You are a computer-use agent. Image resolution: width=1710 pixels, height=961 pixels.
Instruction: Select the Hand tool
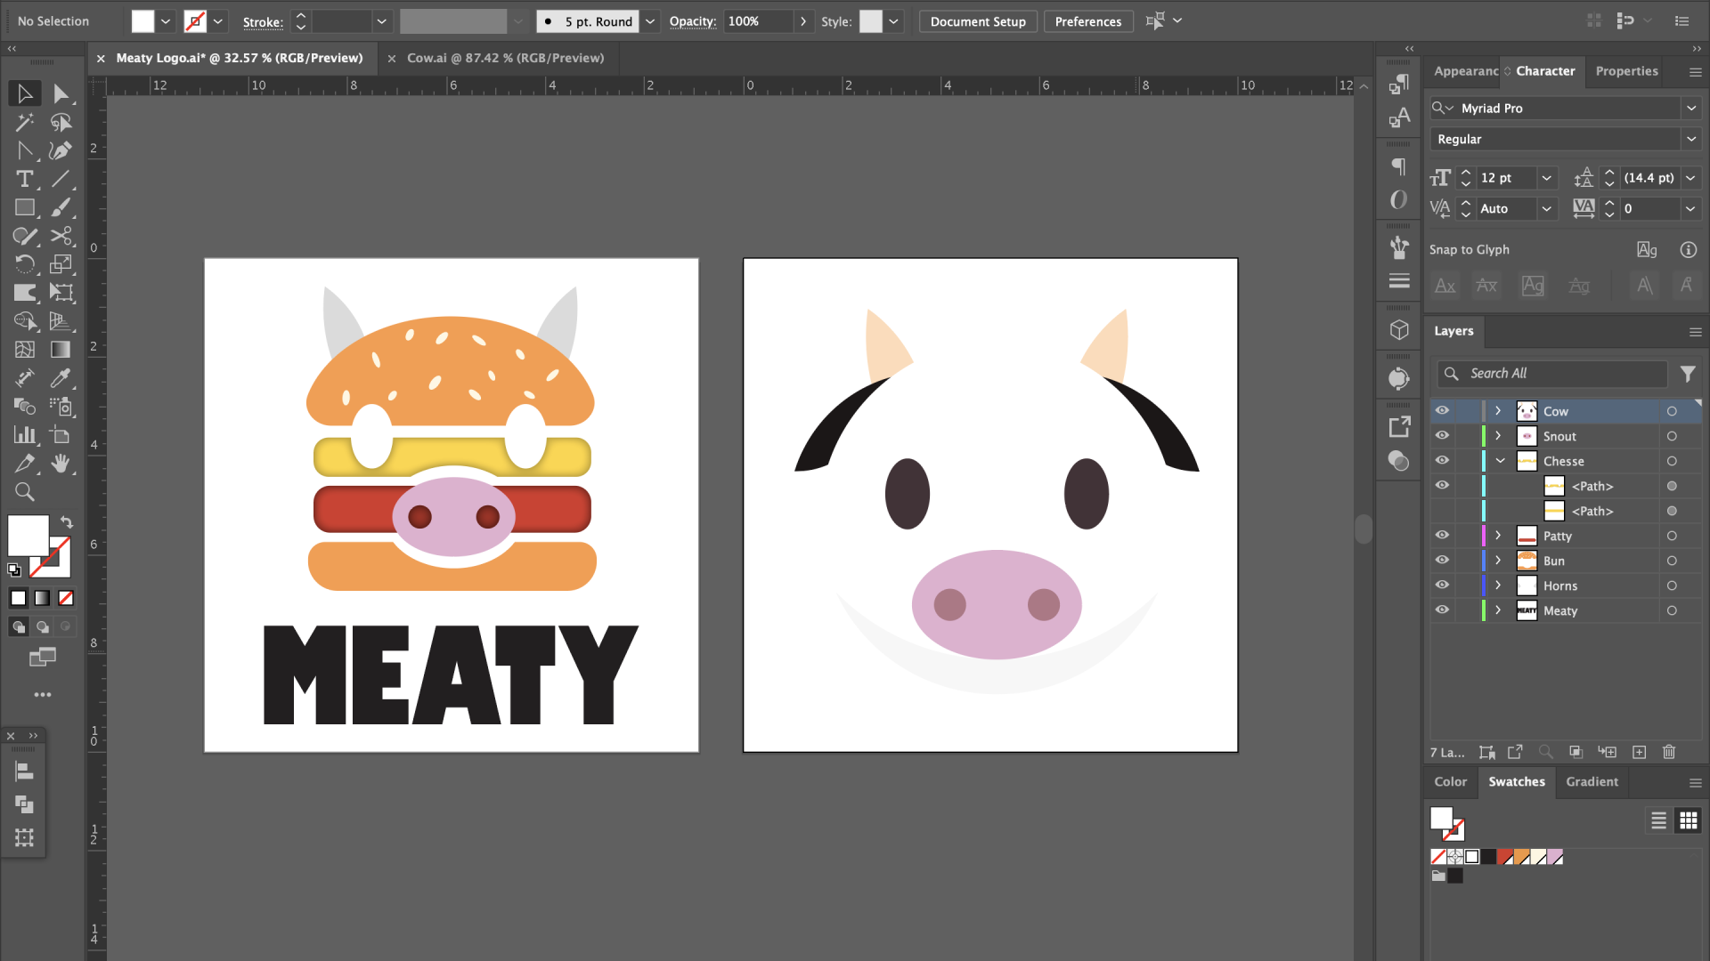(x=61, y=464)
